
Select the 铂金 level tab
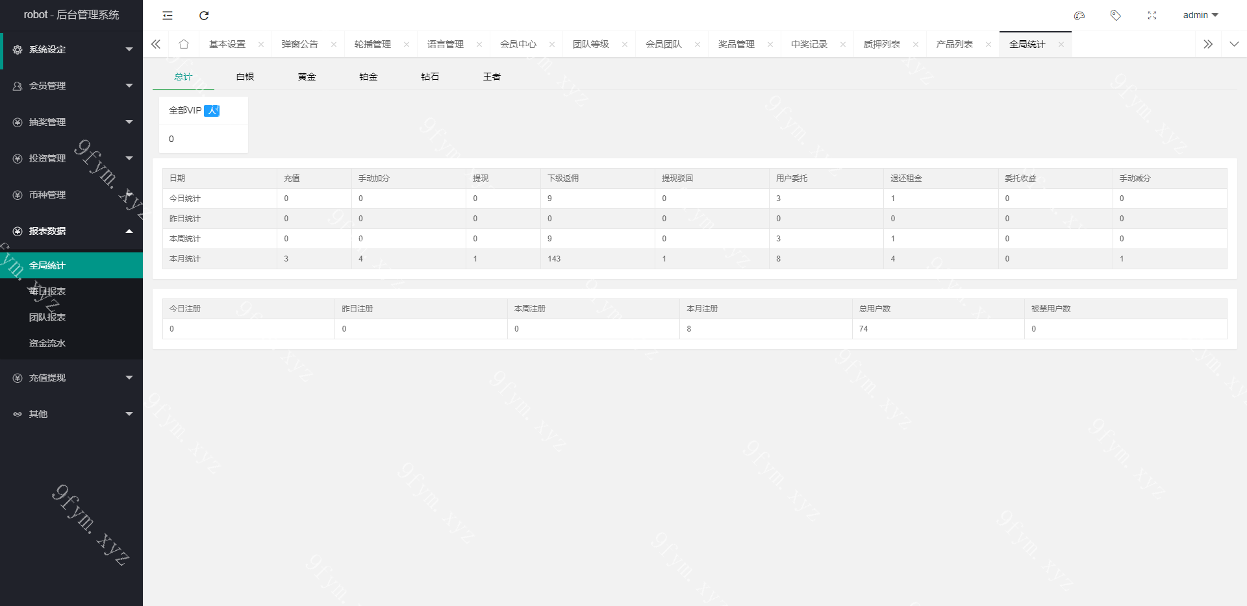click(368, 77)
